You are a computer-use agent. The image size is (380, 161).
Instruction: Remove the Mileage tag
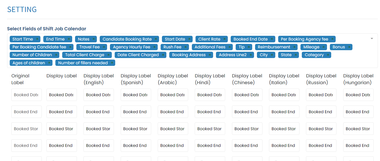[x=324, y=47]
